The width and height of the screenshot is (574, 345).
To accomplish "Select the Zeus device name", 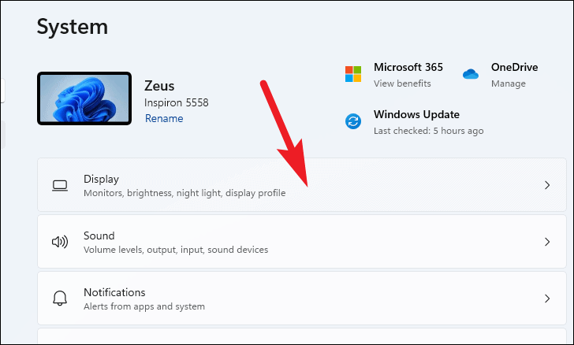I will (160, 85).
